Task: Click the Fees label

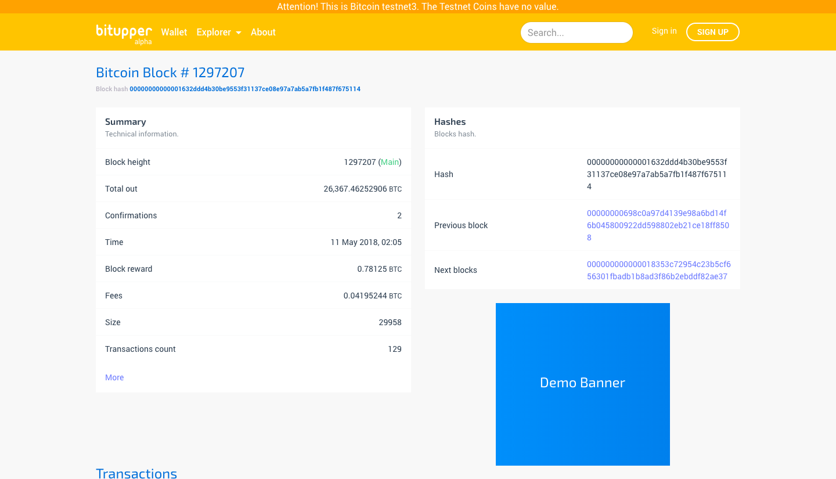Action: pos(114,296)
